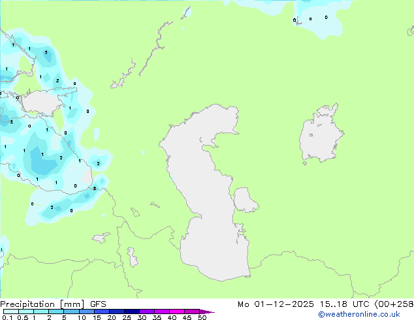Click the legend label 0.1

click(7, 317)
